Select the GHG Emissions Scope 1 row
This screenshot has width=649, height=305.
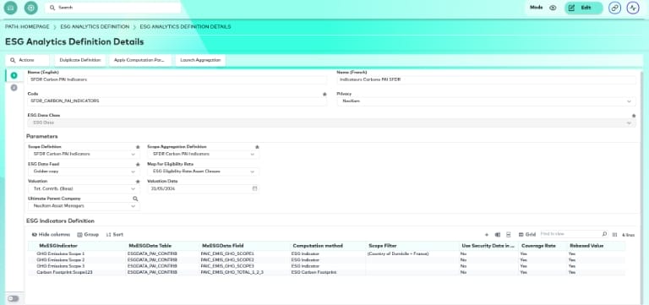coord(326,253)
